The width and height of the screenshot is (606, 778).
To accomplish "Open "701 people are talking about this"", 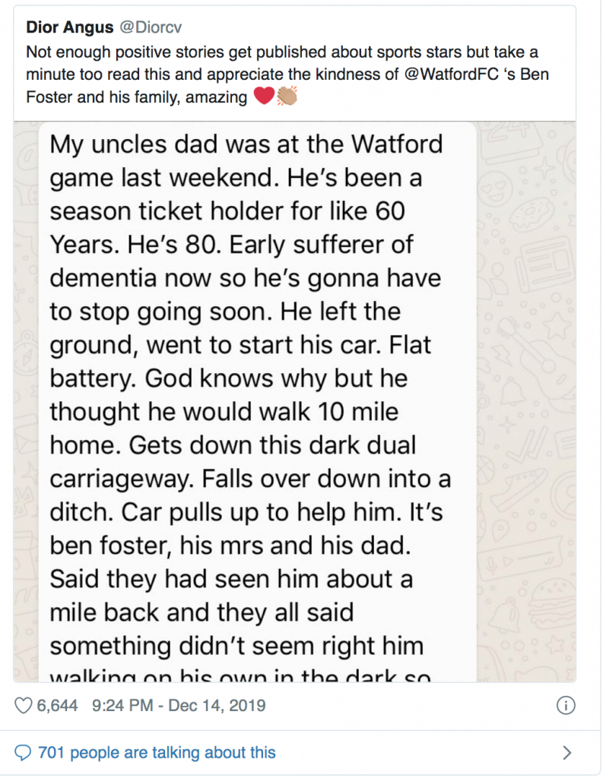I will [x=157, y=753].
